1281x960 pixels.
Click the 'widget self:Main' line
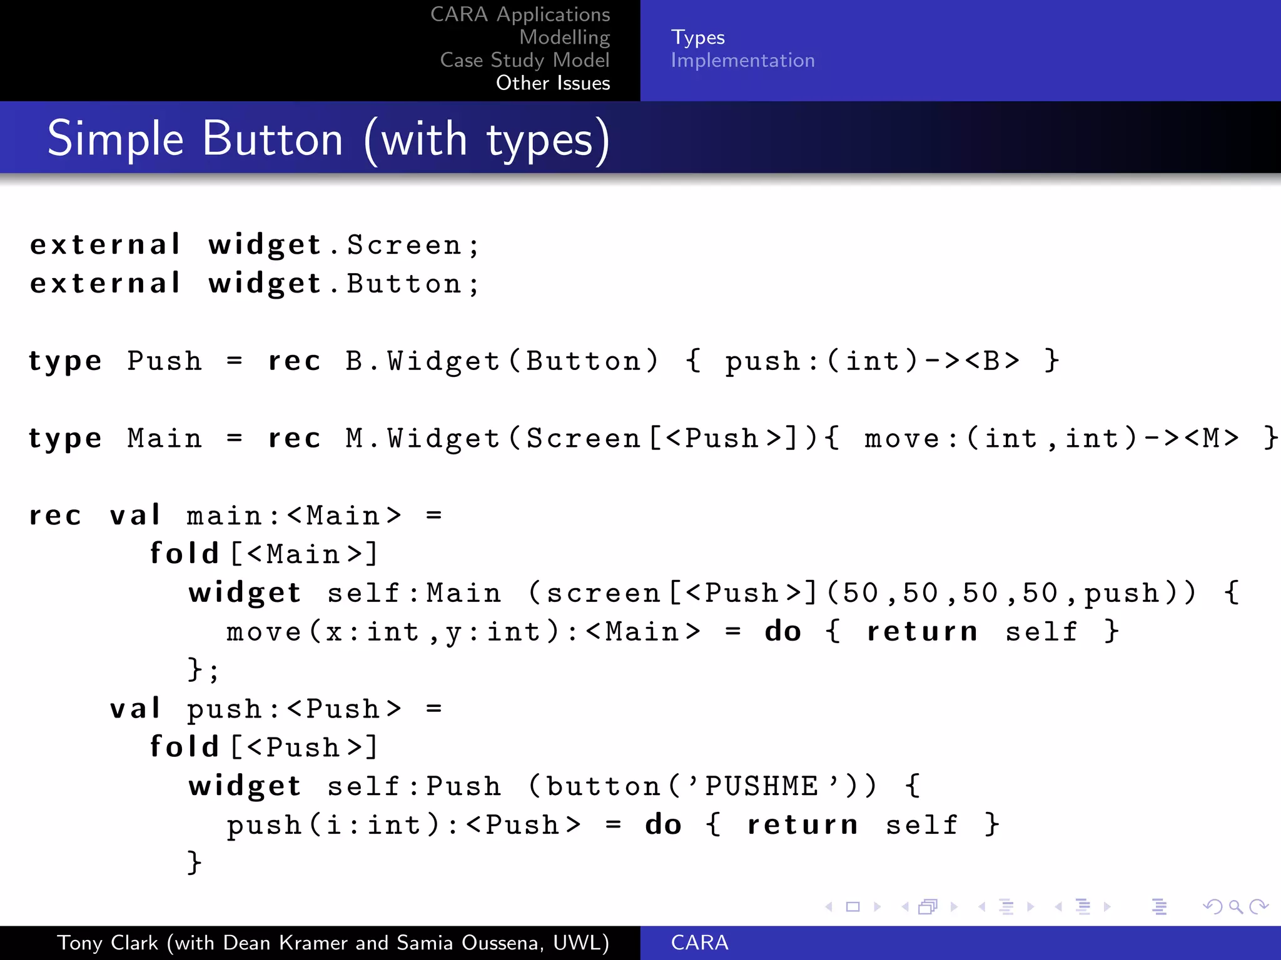tap(714, 593)
